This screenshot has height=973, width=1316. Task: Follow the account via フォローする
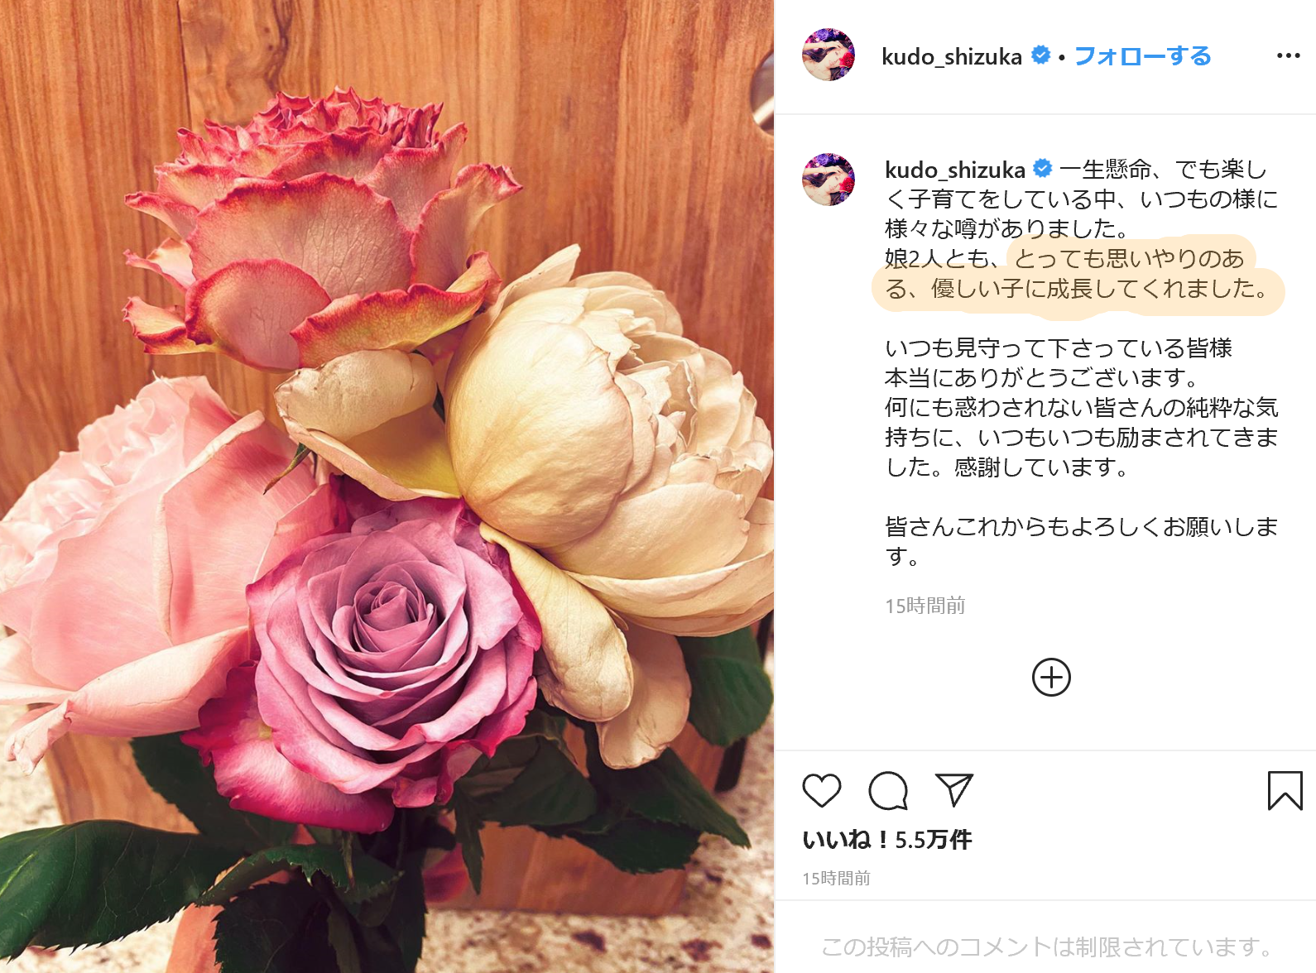tap(1142, 56)
